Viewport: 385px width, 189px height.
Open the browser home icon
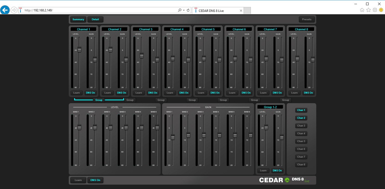(x=362, y=10)
